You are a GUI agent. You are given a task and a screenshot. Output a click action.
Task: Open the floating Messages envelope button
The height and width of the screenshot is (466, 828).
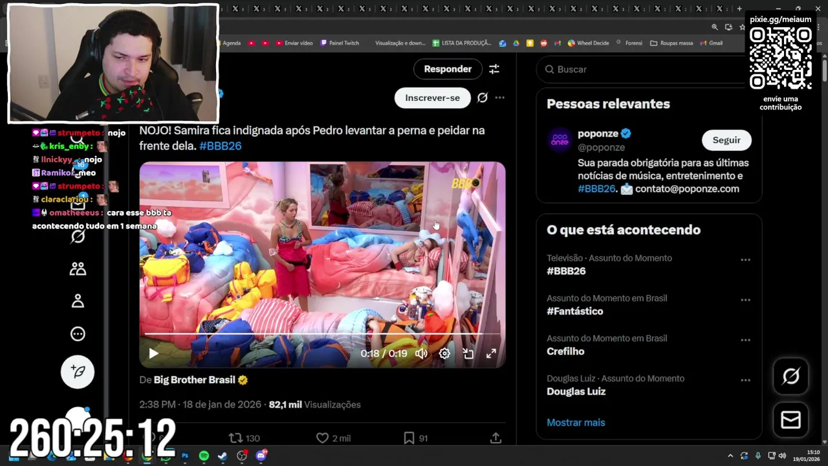point(790,420)
